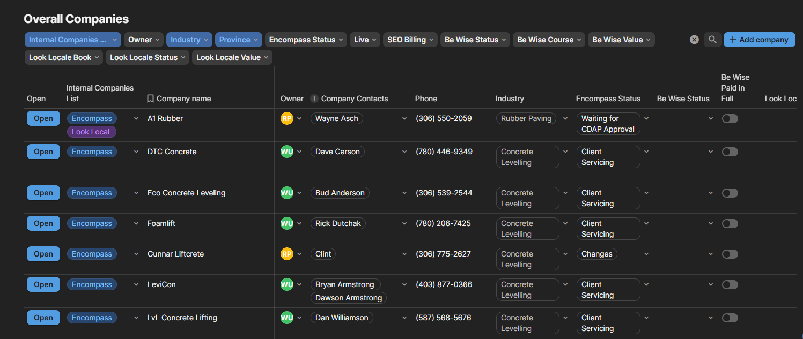Click the RP owner avatar for A1 Rubber
This screenshot has width=803, height=339.
coord(287,118)
